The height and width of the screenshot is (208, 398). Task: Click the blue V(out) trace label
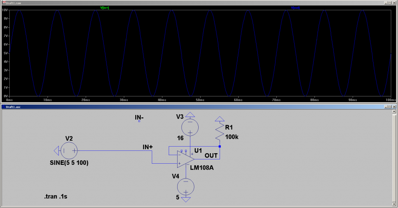[x=295, y=7]
